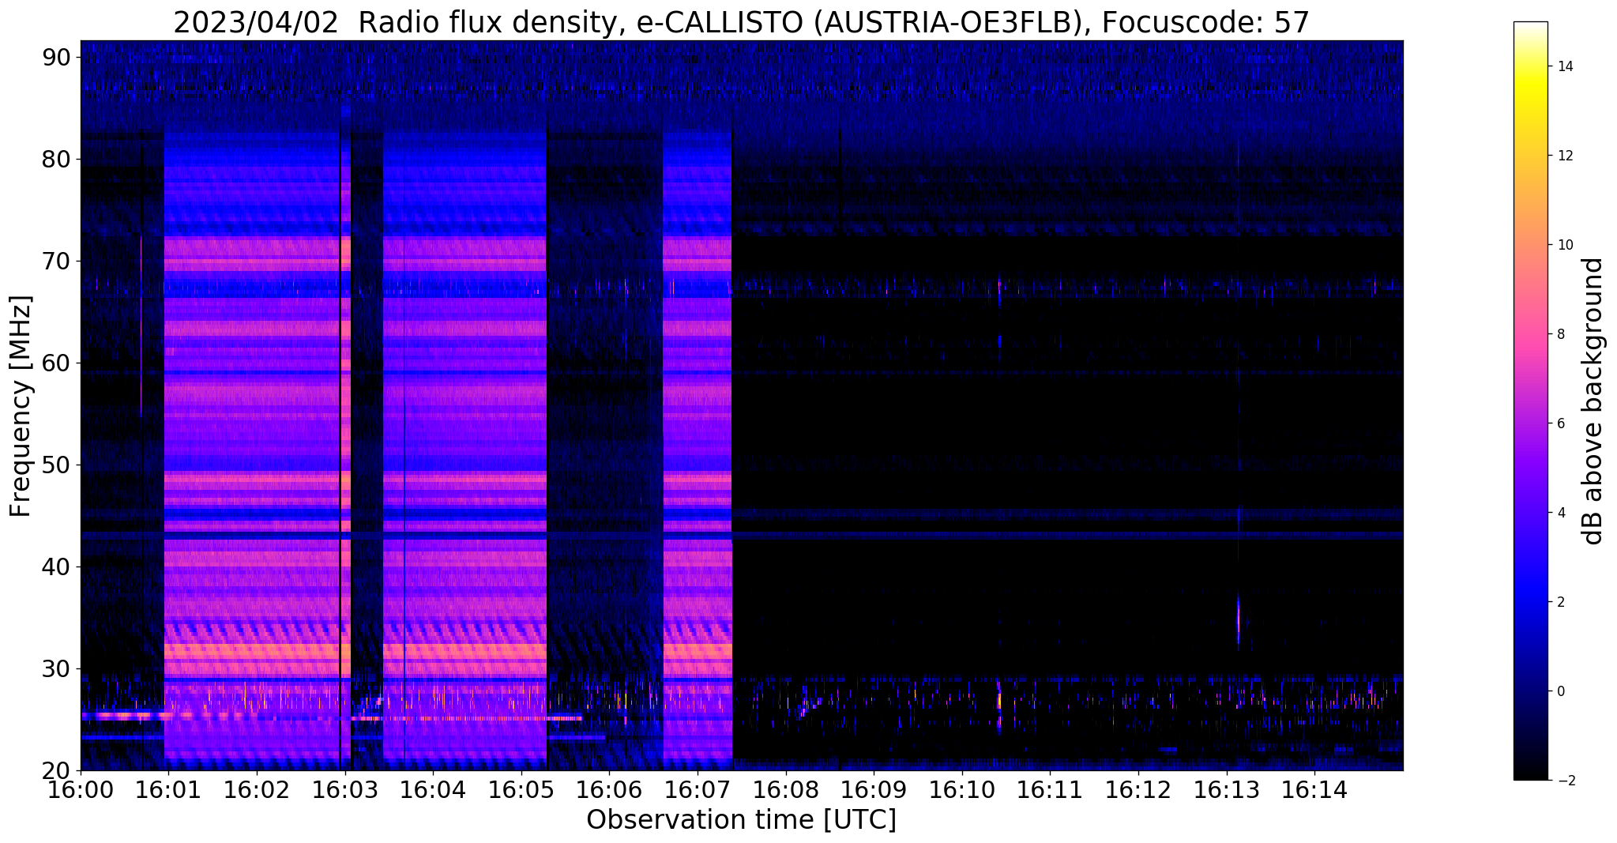Image resolution: width=1617 pixels, height=843 pixels.
Task: Click the 'Observation time [UTC]' x-axis label
Action: 741,820
